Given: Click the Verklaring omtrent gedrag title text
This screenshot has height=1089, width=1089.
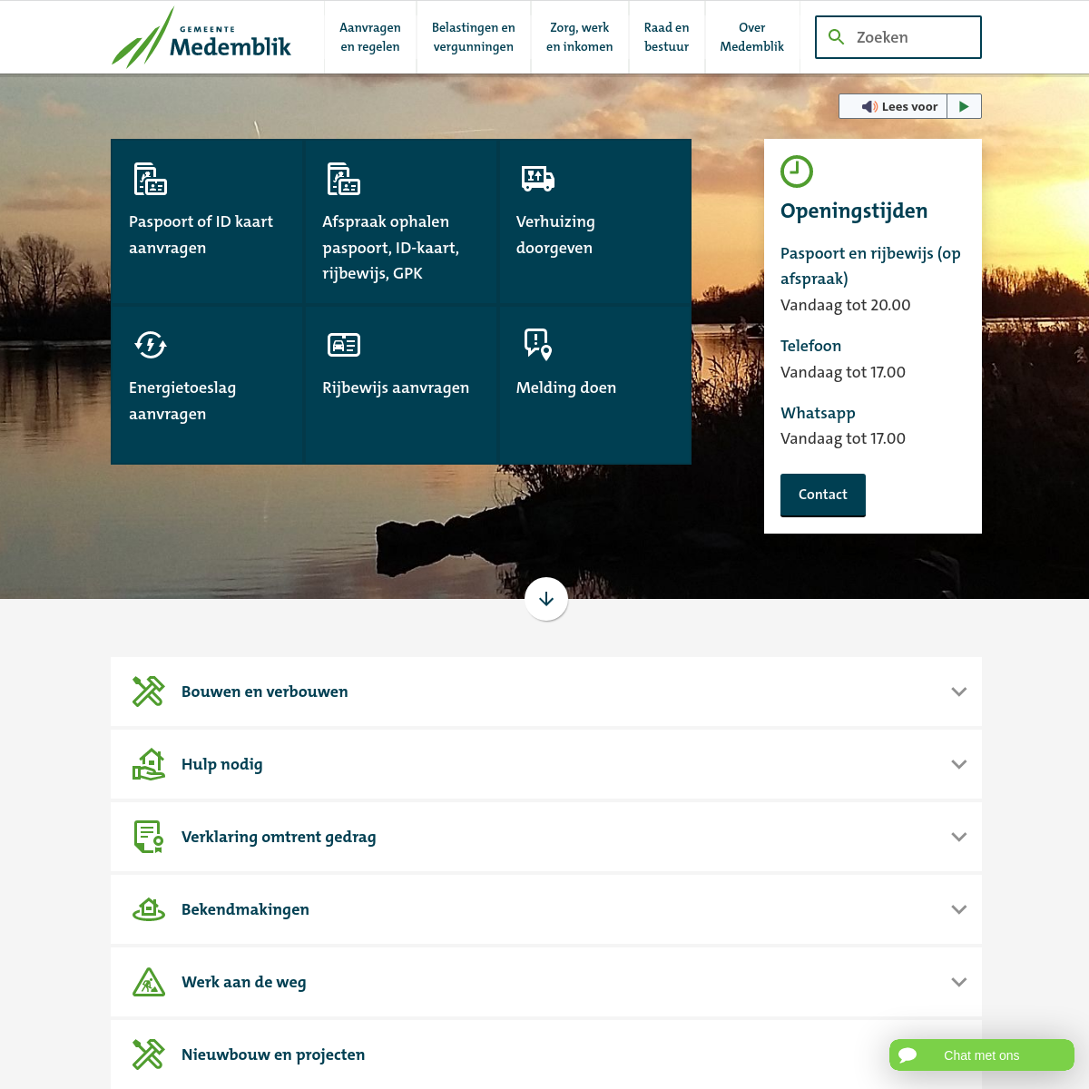Looking at the screenshot, I should click(x=279, y=837).
